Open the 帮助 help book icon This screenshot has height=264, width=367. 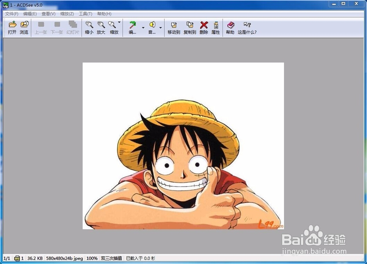(230, 25)
